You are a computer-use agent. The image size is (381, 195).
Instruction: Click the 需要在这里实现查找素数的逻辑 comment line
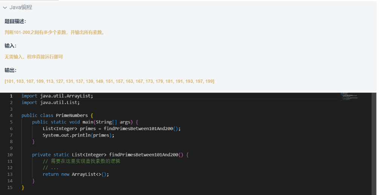[x=81, y=161]
